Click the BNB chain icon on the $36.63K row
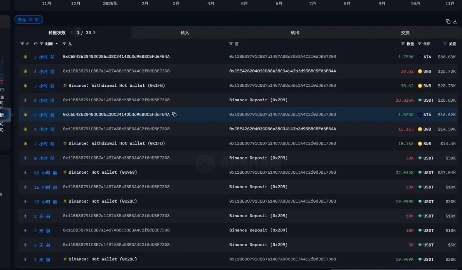 point(25,57)
